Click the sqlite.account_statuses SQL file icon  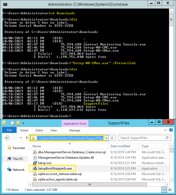[35, 174]
